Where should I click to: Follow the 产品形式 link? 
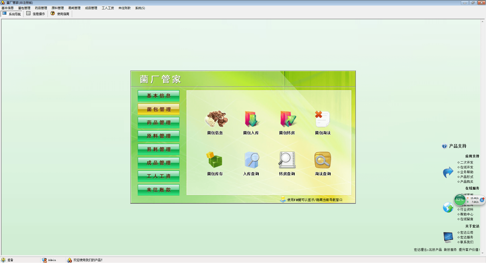tap(467, 177)
